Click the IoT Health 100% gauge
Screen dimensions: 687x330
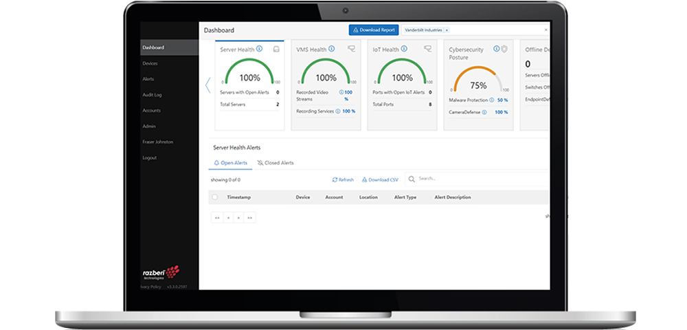(402, 71)
